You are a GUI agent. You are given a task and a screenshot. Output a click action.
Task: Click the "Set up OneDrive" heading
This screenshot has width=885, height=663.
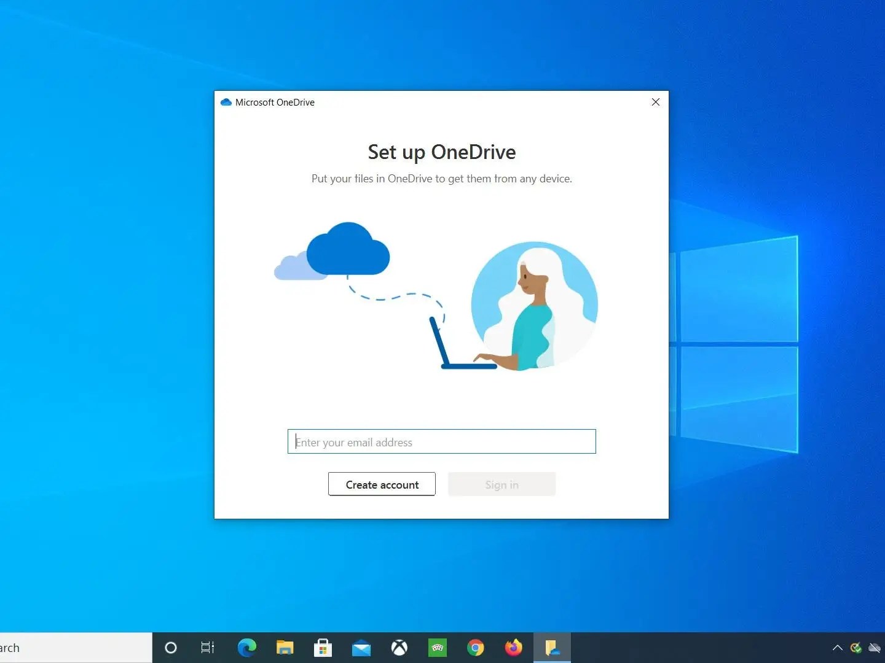click(x=442, y=152)
